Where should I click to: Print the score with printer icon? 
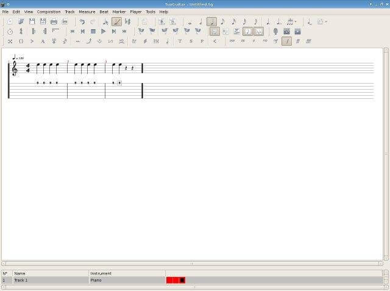click(54, 21)
